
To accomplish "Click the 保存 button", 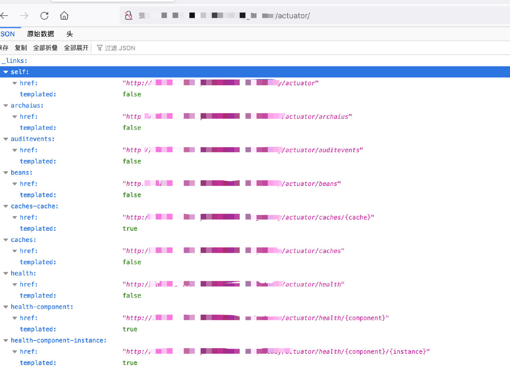I will click(x=4, y=48).
